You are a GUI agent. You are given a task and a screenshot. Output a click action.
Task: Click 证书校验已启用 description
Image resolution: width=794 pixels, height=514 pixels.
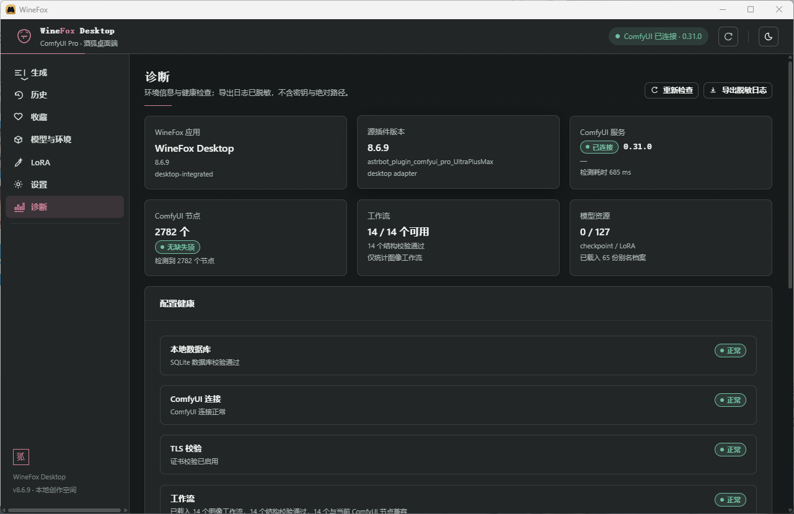click(194, 461)
